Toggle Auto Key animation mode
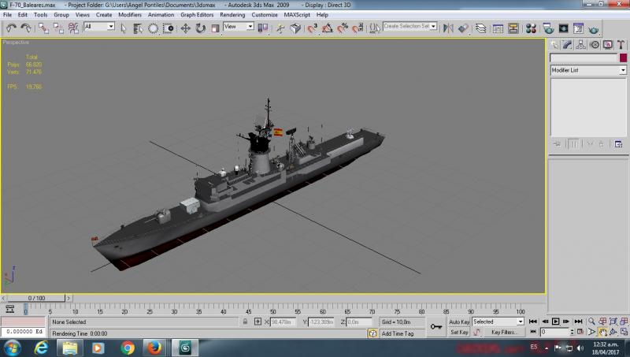The image size is (630, 357). click(x=459, y=322)
